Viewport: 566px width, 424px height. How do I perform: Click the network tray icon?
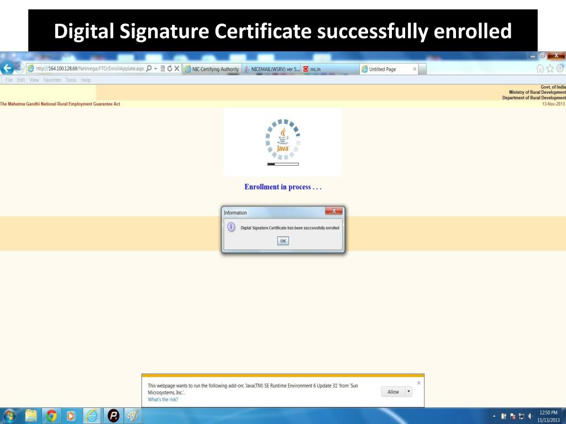(521, 416)
